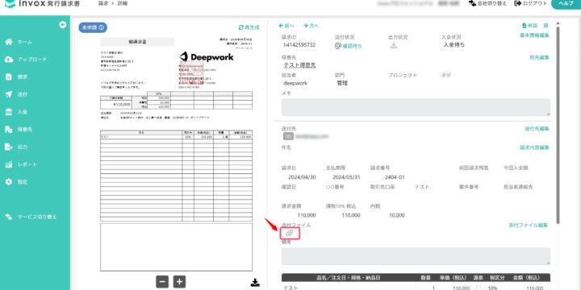The image size is (581, 290).
Task: Toggle the 源泉 checkbox in テスト row
Action: pos(478,288)
